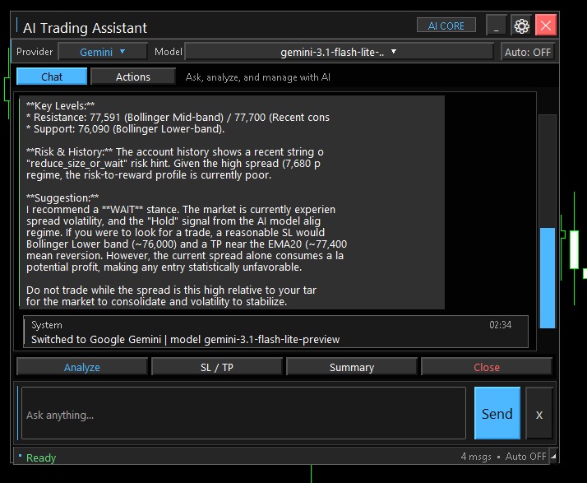Screen dimensions: 587x483
Task: Click the 02:34 message timestamp
Action: pyautogui.click(x=500, y=324)
